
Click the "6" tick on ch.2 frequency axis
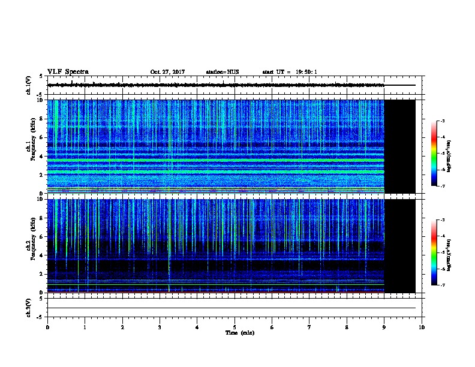(41, 236)
